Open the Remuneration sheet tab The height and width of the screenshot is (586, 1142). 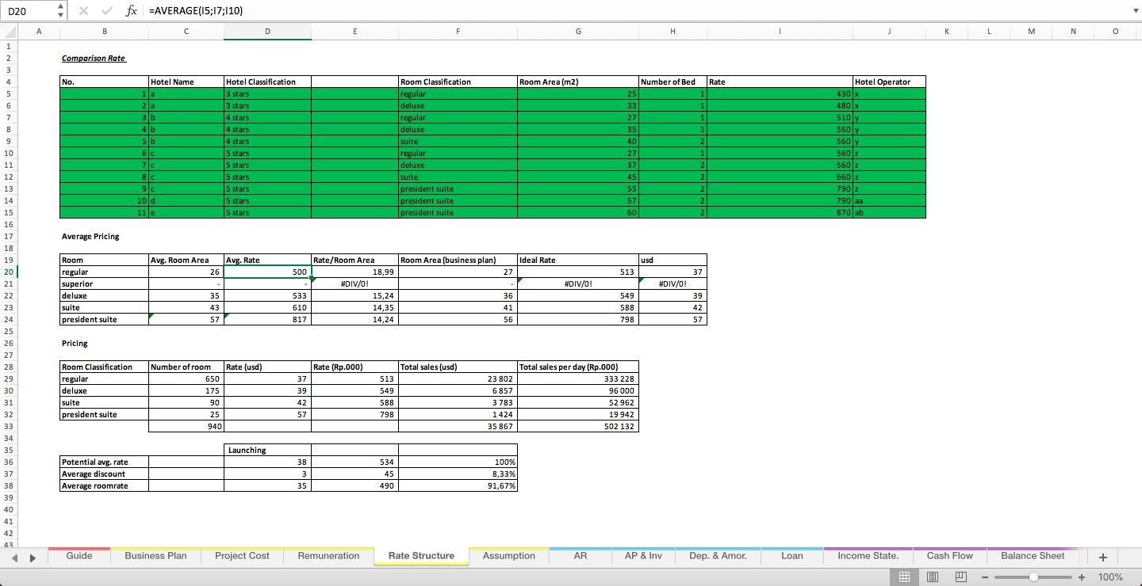click(x=328, y=556)
